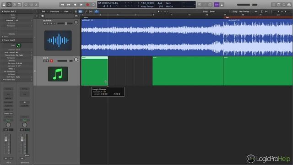Open the Loop Browser button
The width and height of the screenshot is (293, 165).
point(284,5)
